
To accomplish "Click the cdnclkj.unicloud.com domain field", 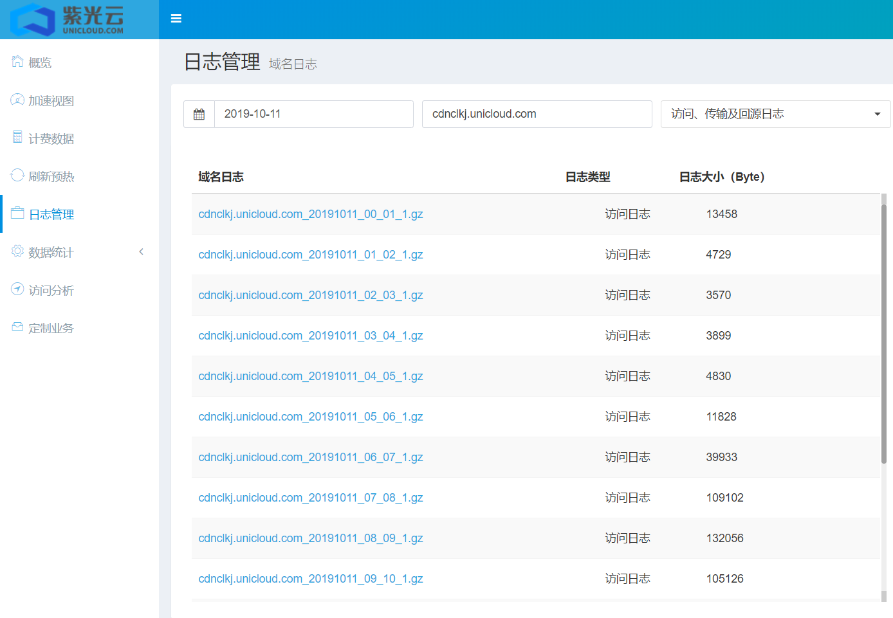I will tap(537, 114).
